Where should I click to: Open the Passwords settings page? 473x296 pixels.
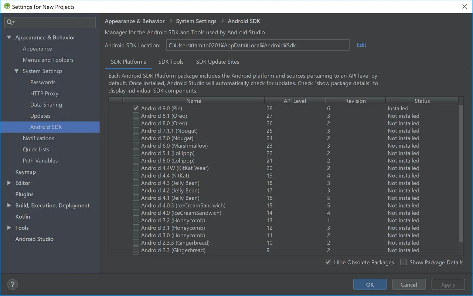click(43, 82)
